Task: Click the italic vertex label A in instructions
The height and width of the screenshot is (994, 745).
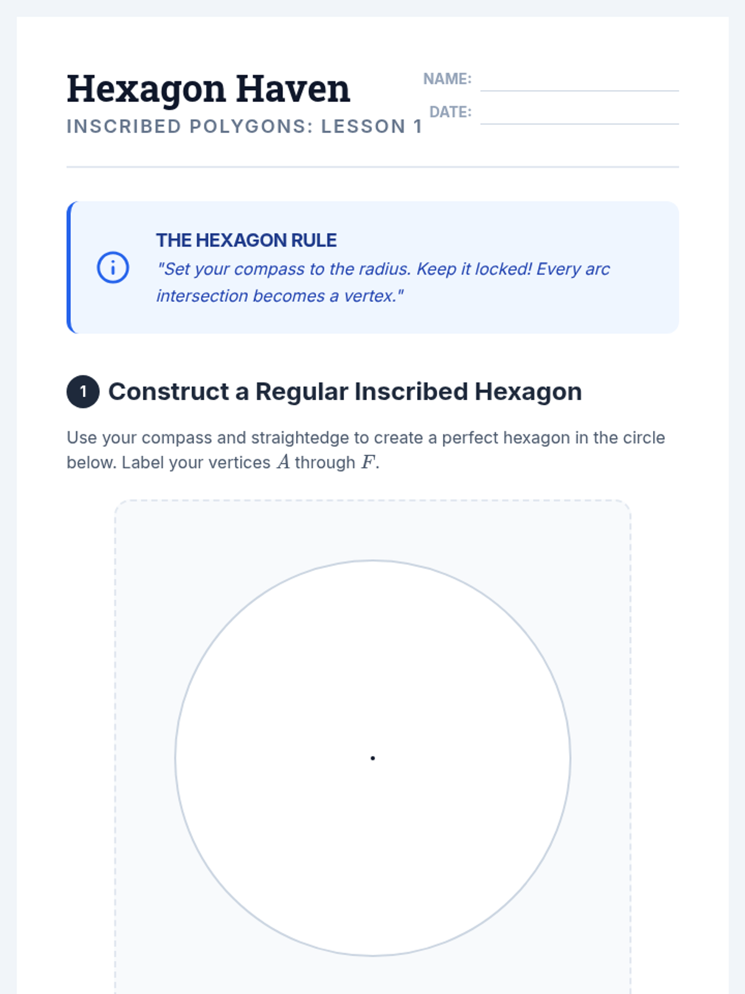Action: tap(284, 462)
